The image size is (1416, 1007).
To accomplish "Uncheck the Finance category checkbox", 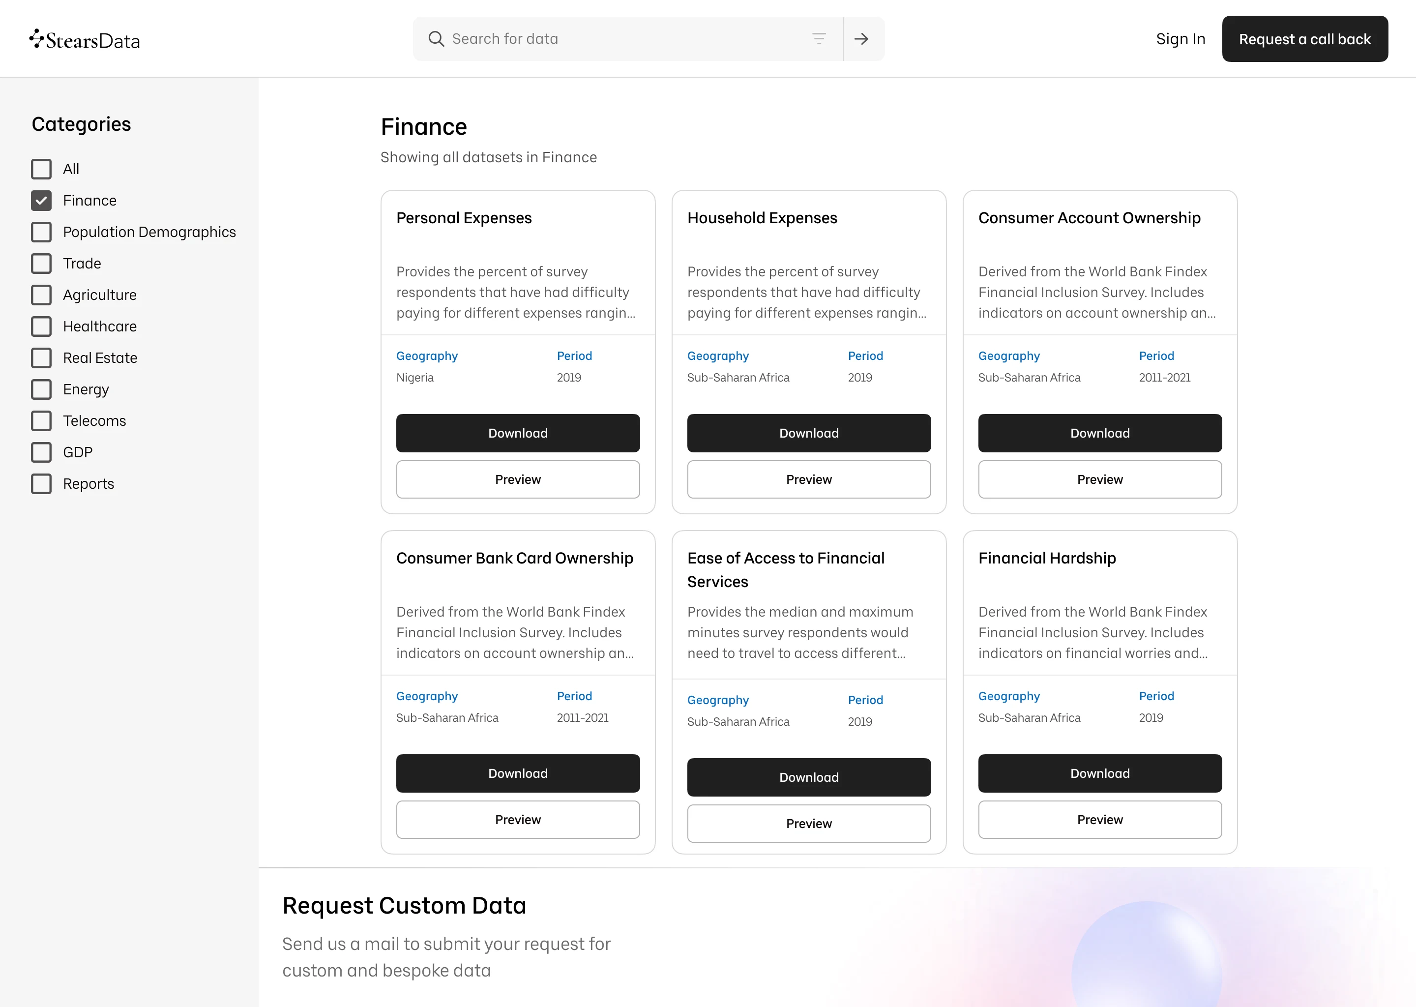I will [41, 200].
